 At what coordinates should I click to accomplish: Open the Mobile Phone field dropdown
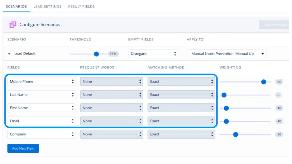pos(41,82)
